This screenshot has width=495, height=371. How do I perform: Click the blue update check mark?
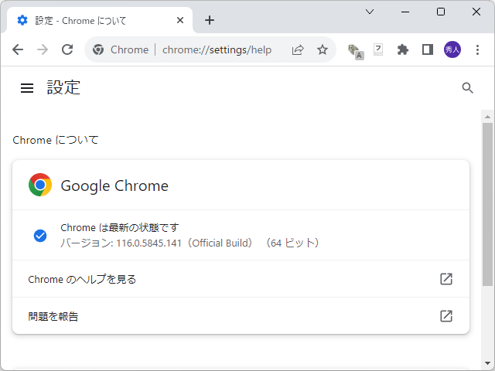coord(40,235)
